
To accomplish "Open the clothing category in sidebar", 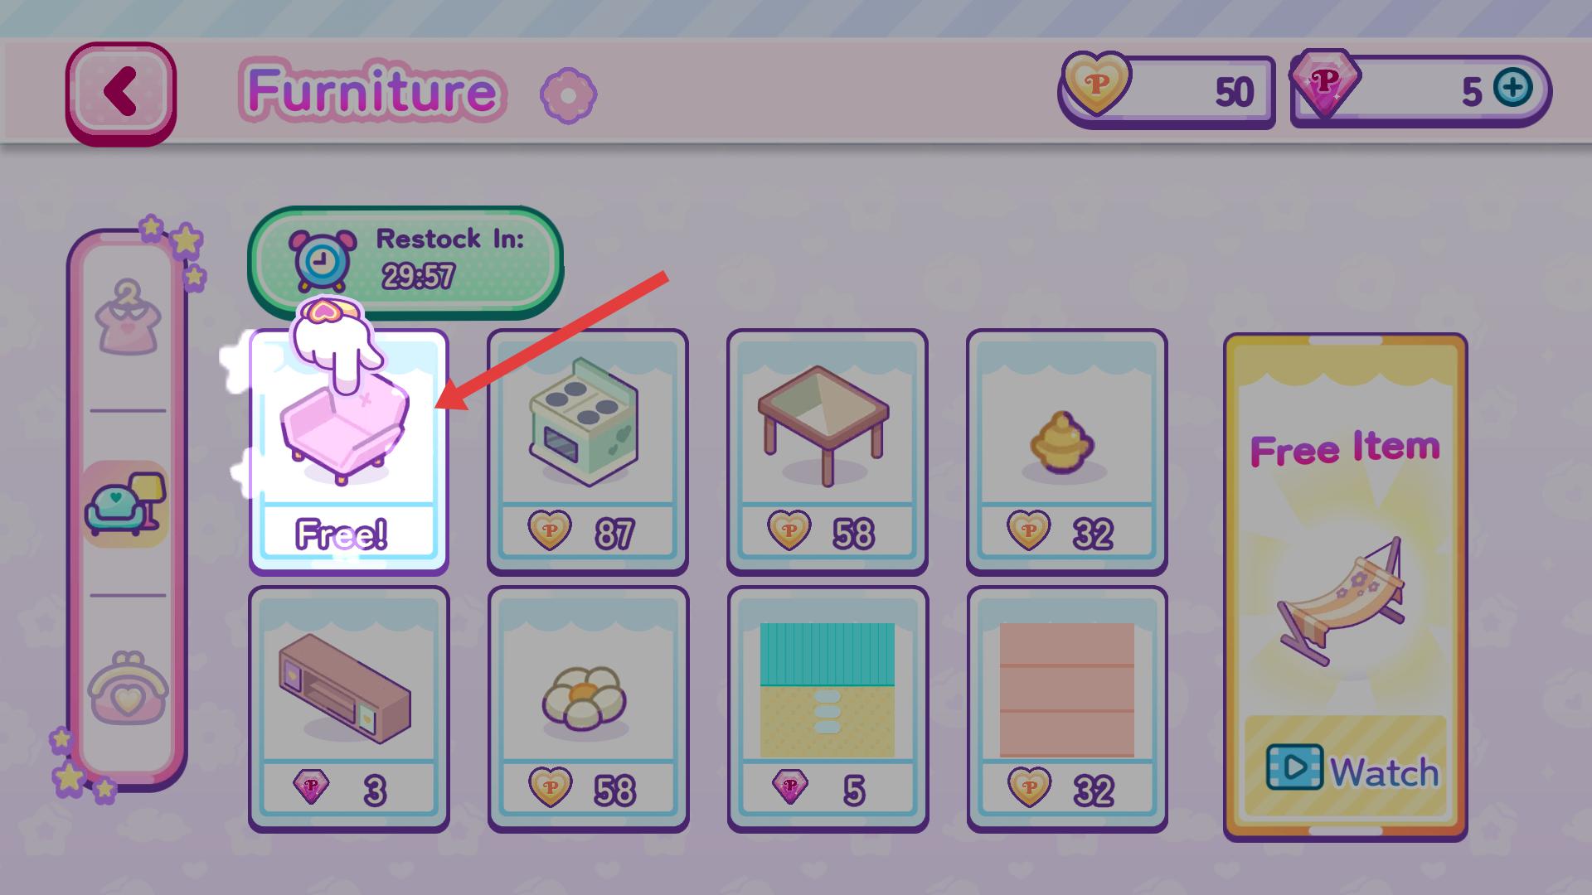I will click(x=127, y=318).
